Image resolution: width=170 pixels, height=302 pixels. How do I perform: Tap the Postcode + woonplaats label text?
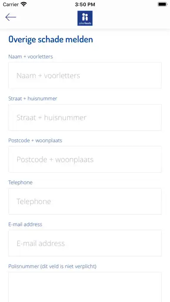35,141
